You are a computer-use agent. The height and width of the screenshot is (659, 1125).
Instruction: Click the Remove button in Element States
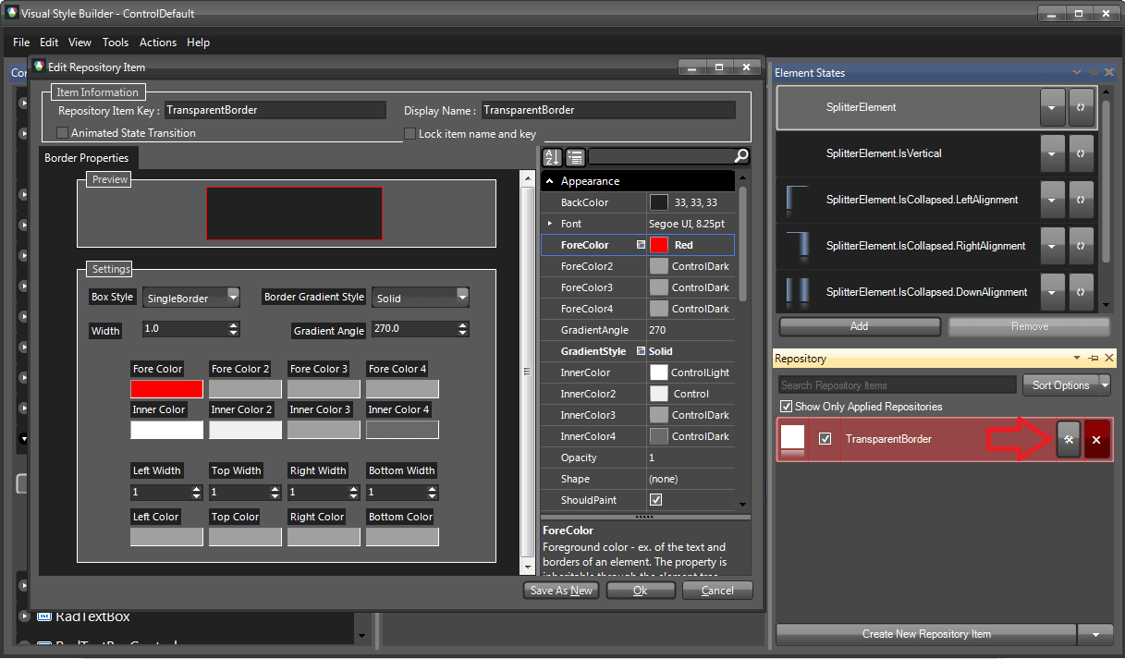[x=1029, y=326]
